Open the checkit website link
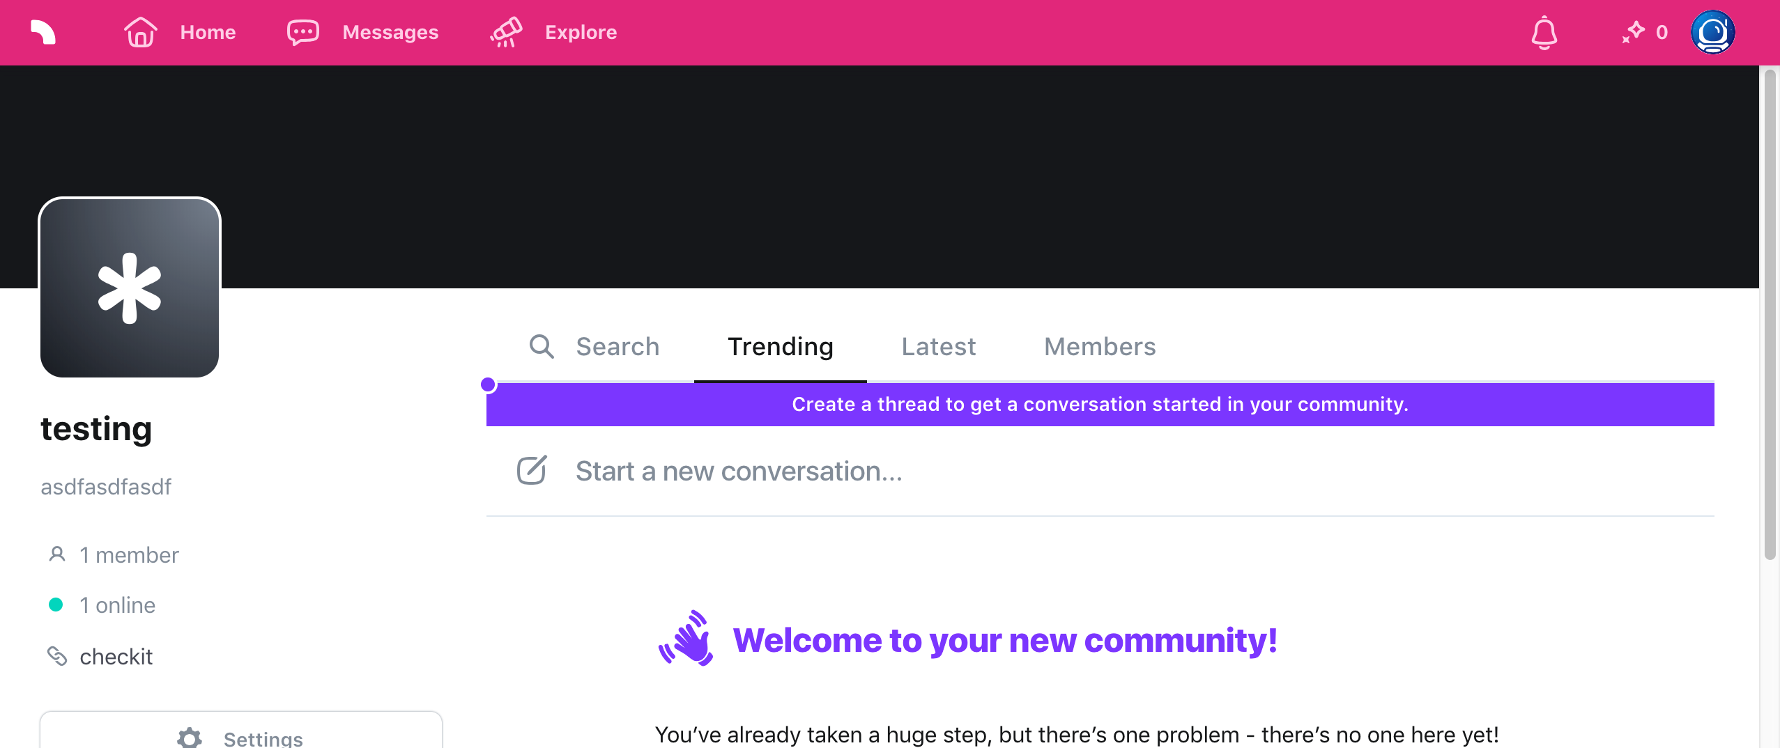Screen dimensions: 1780x748 pos(116,656)
